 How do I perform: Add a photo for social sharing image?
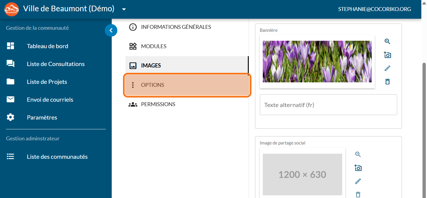click(x=358, y=168)
